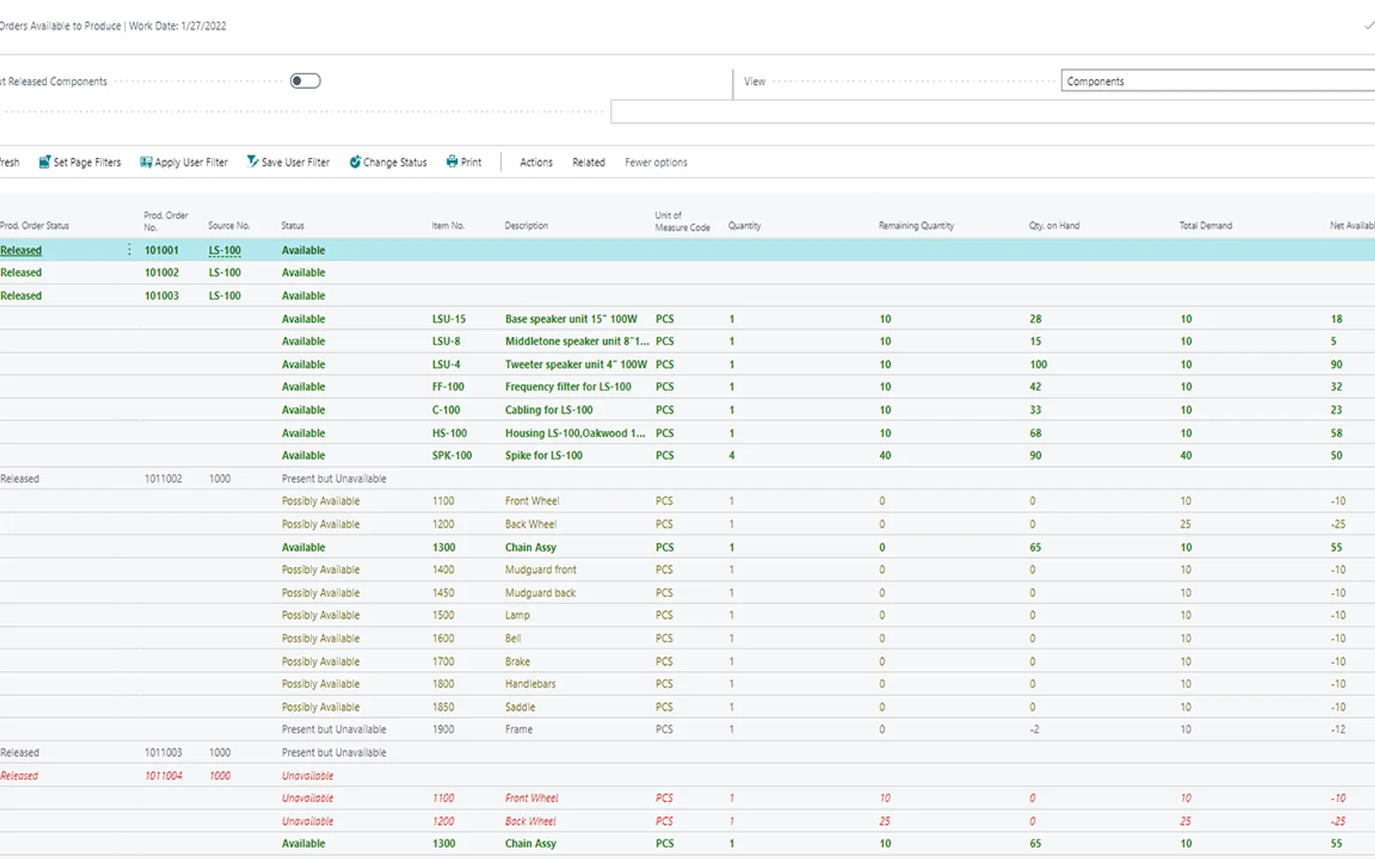Sort by the Qty. on Hand column header
The height and width of the screenshot is (859, 1375).
pyautogui.click(x=1054, y=226)
